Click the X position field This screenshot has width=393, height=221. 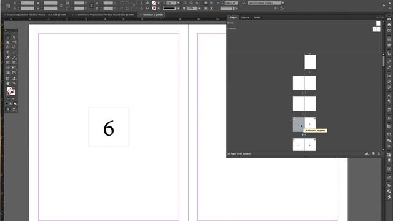click(27, 3)
